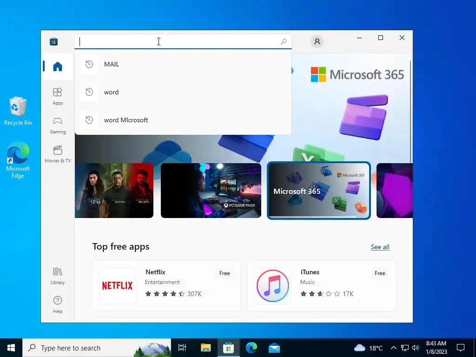Click the search magnifier icon in Store
476x357 pixels.
tap(284, 41)
